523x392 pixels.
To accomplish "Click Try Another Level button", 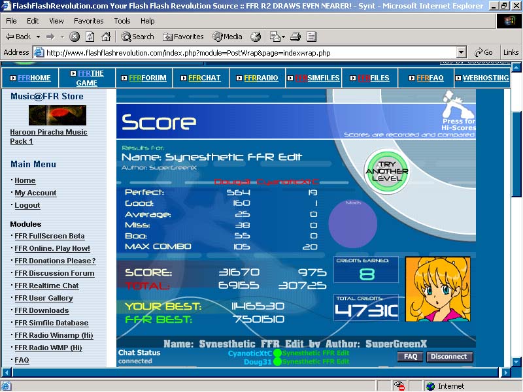I will tap(386, 171).
